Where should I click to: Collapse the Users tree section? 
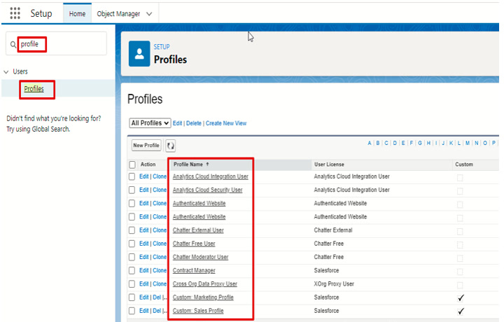6,71
